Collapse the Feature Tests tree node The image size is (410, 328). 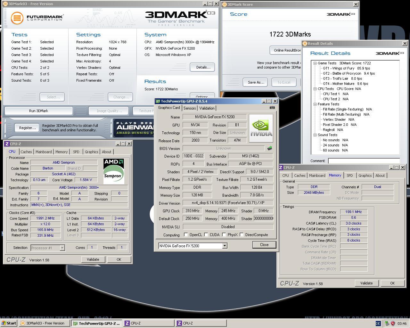[315, 104]
